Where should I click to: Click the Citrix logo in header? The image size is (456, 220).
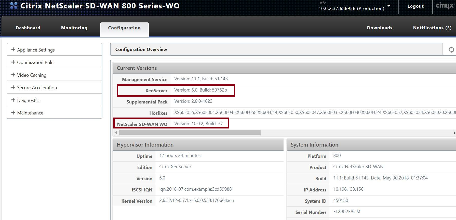click(445, 6)
